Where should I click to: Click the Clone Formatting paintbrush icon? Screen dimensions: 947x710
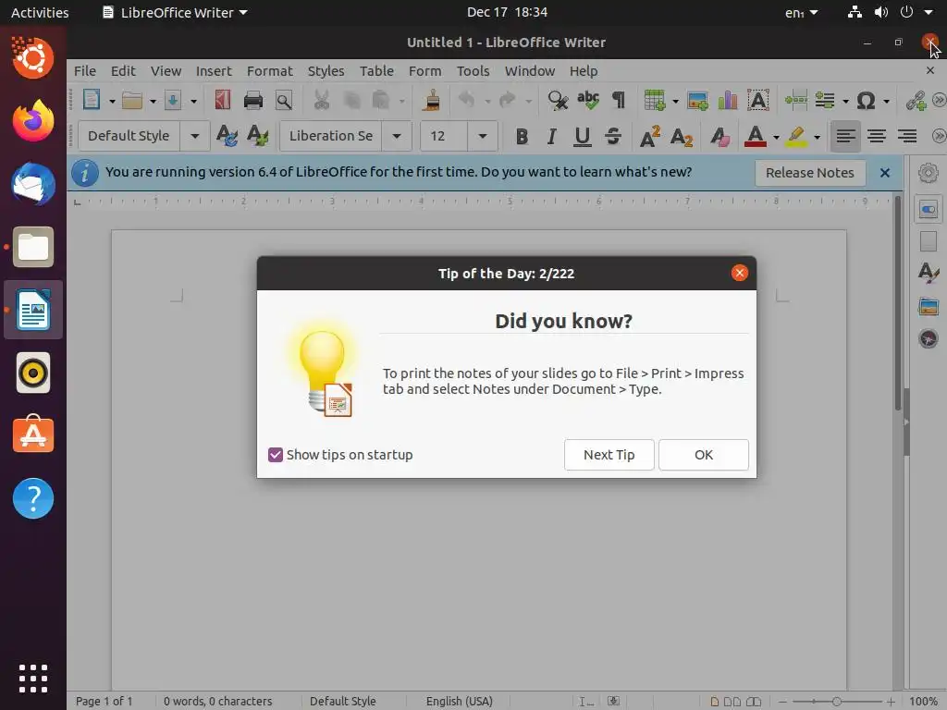pyautogui.click(x=431, y=100)
